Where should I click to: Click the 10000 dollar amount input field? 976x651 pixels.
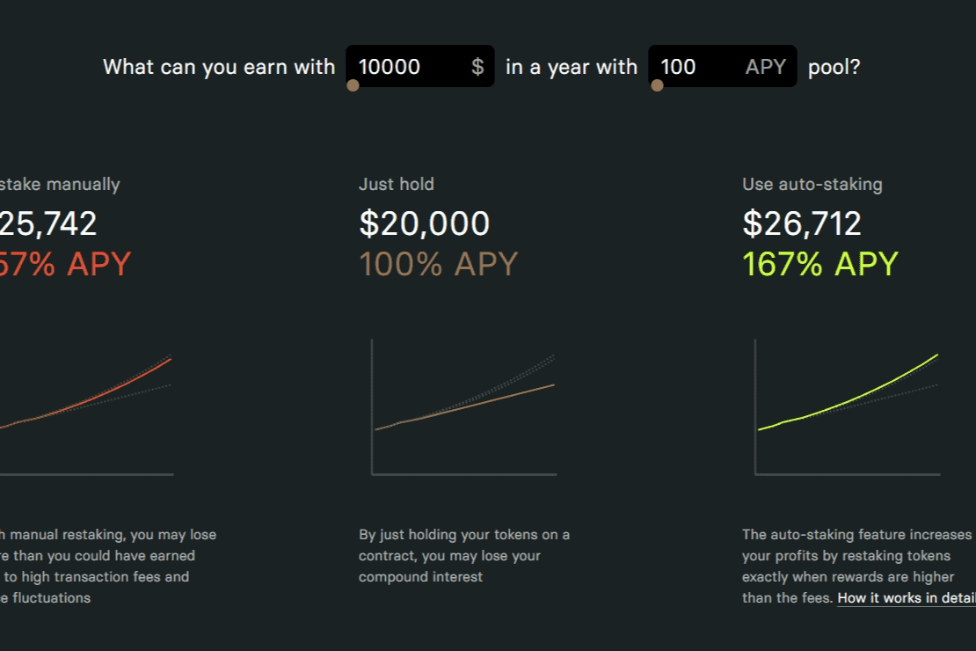pyautogui.click(x=419, y=66)
